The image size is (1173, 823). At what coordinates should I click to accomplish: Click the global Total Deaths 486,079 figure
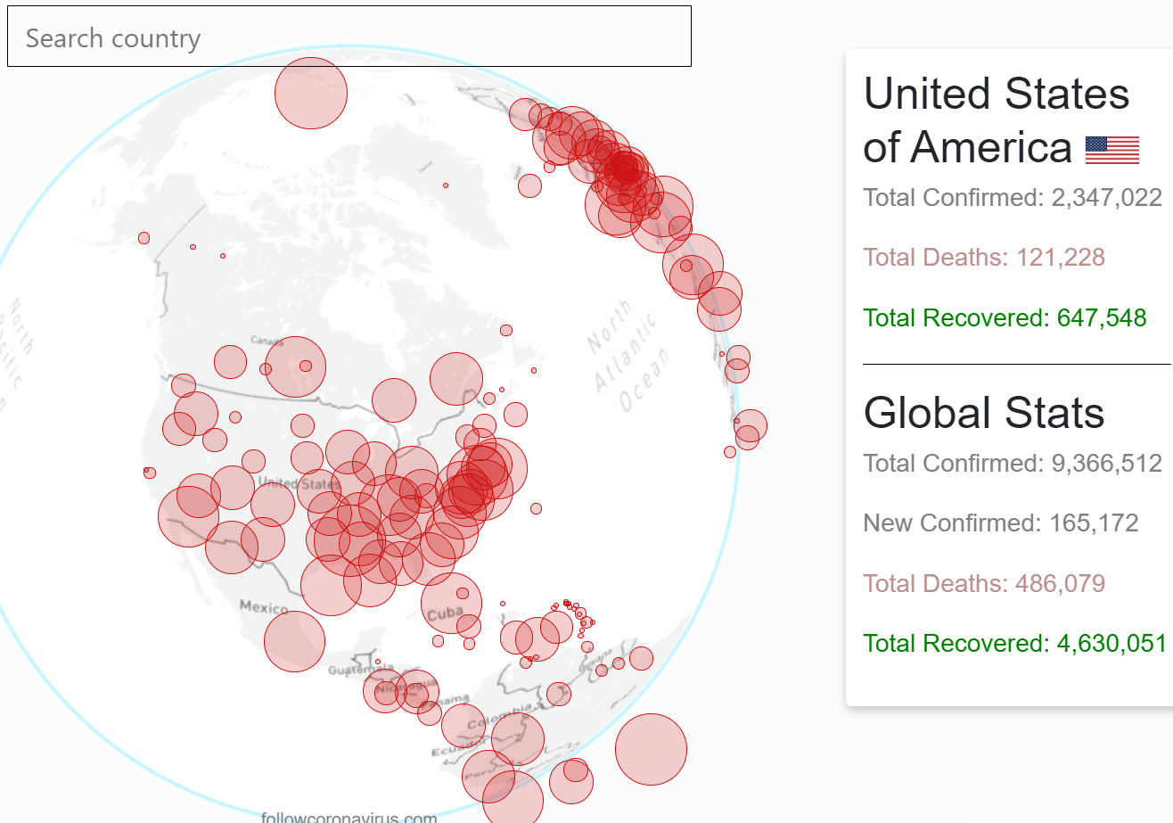[x=983, y=583]
